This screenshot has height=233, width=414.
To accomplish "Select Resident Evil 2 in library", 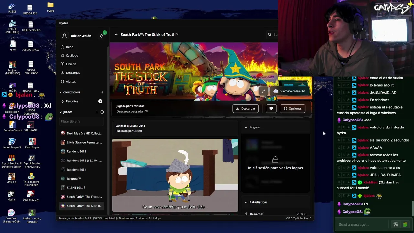I will tap(82, 151).
